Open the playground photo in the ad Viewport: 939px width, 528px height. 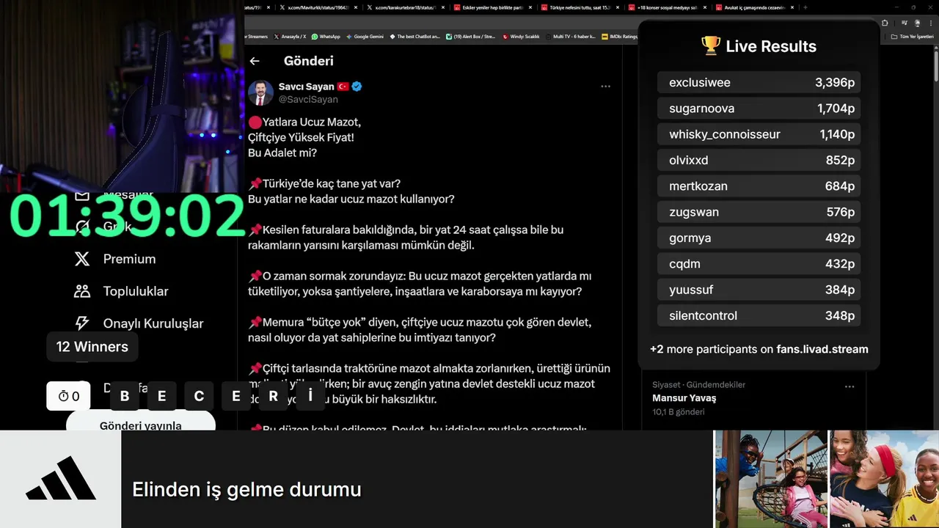pyautogui.click(x=770, y=479)
